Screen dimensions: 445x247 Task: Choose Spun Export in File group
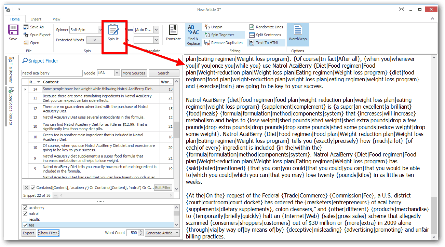tap(37, 35)
